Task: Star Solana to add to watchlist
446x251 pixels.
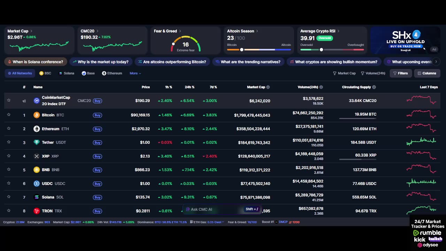Action: coord(9,197)
